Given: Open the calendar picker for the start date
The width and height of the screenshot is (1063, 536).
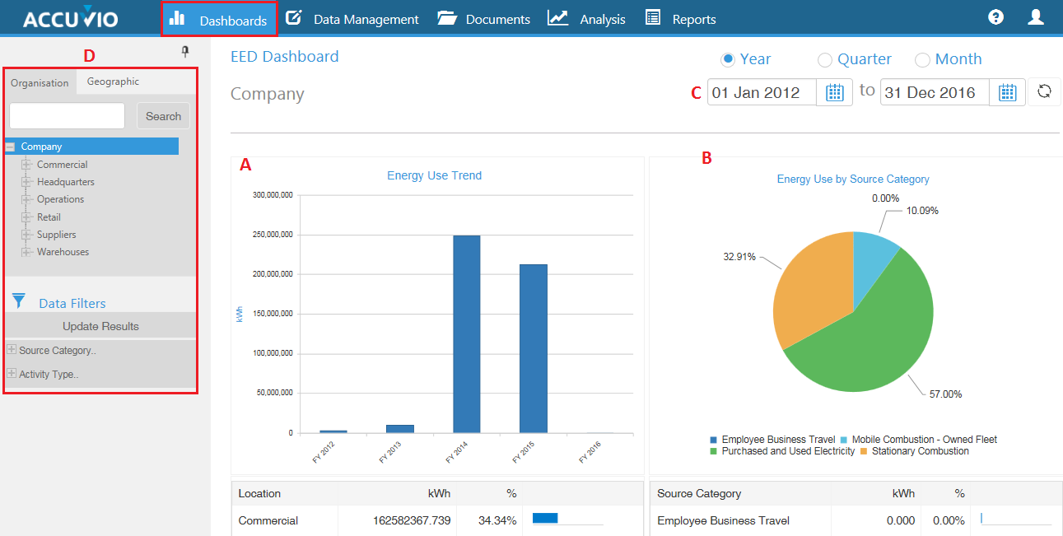Looking at the screenshot, I should point(834,92).
